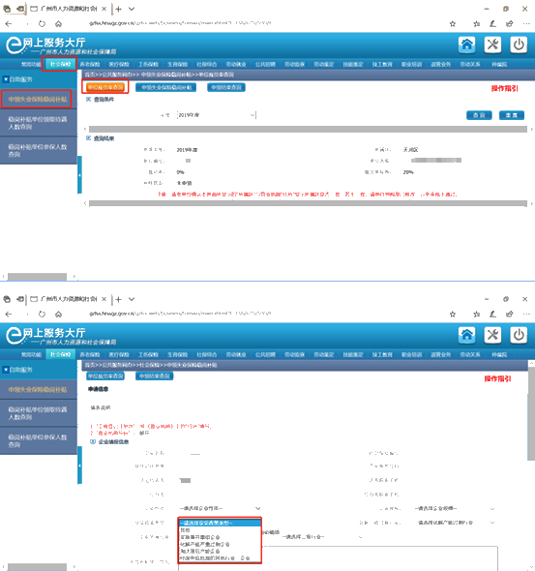Click the red 操作指引 link in upper window
The image size is (535, 571).
click(x=504, y=88)
